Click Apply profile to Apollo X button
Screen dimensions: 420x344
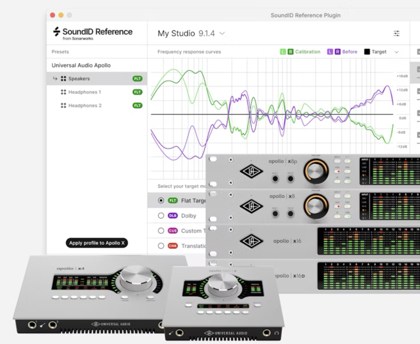97,243
